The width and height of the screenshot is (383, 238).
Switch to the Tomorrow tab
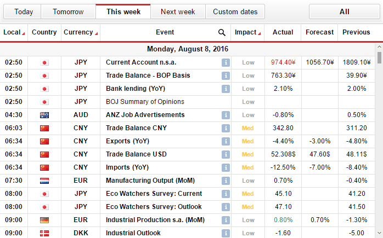coord(67,11)
